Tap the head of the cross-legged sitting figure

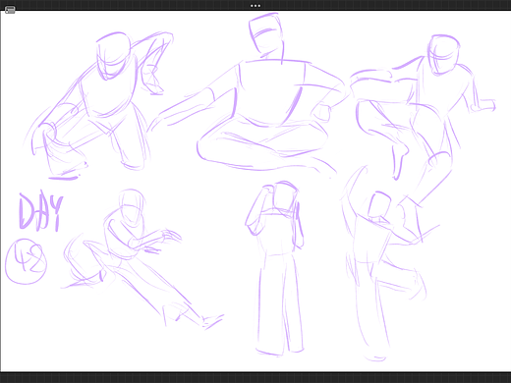266,36
